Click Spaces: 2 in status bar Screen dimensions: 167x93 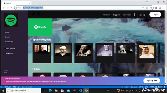click(134, 87)
